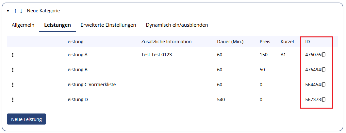Collapse the Neue Kategorie section
The height and width of the screenshot is (133, 346).
tap(8, 11)
